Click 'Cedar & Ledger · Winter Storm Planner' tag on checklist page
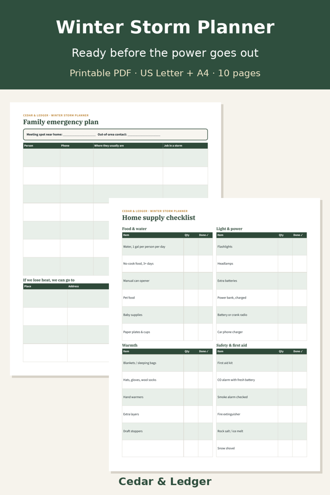This screenshot has width=330, height=495. coord(154,211)
